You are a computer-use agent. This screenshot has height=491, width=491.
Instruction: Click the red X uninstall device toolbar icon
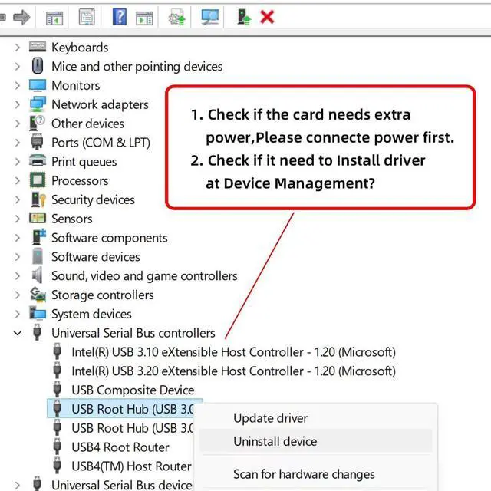(267, 16)
